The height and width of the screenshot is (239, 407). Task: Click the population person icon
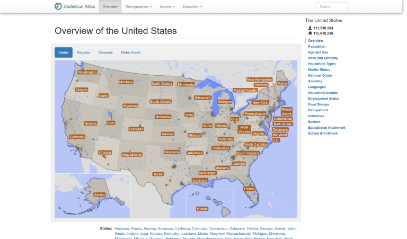310,28
